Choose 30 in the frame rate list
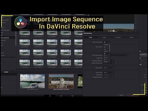 [x=106, y=60]
